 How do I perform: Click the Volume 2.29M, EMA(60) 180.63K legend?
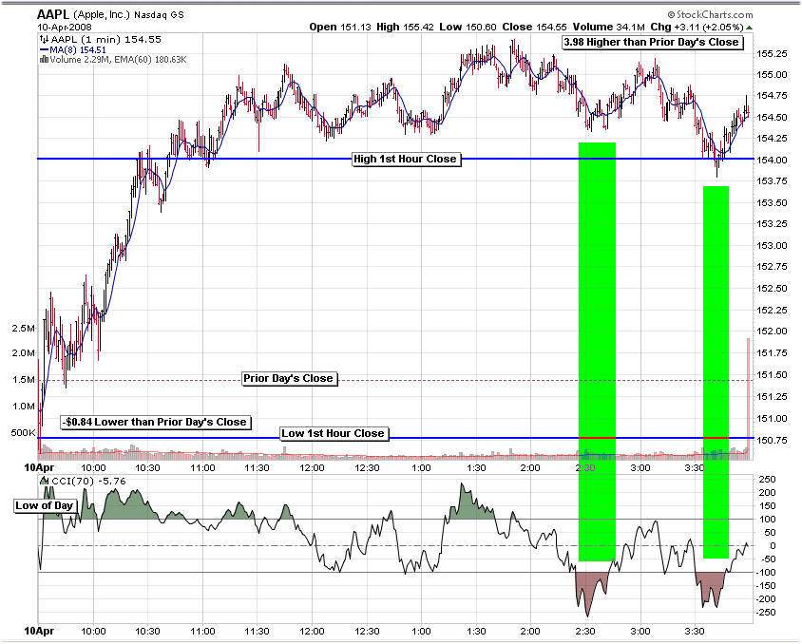[x=118, y=59]
